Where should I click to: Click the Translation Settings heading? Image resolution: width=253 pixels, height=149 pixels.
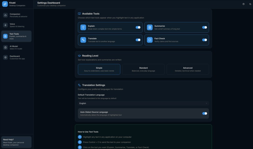click(94, 85)
